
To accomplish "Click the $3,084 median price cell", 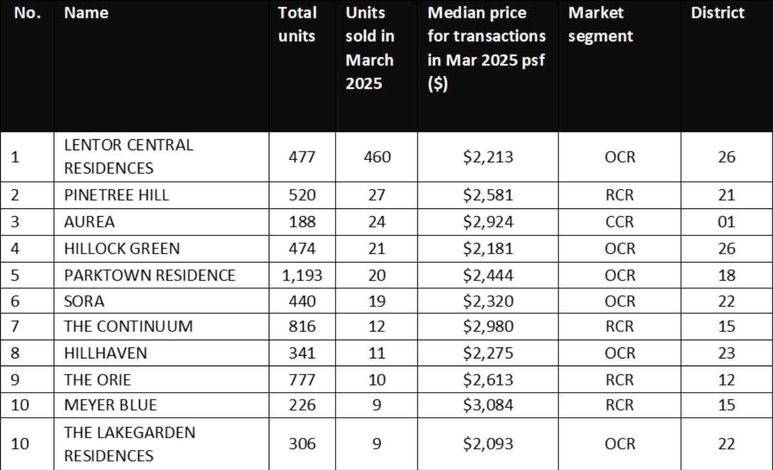I will (x=488, y=406).
